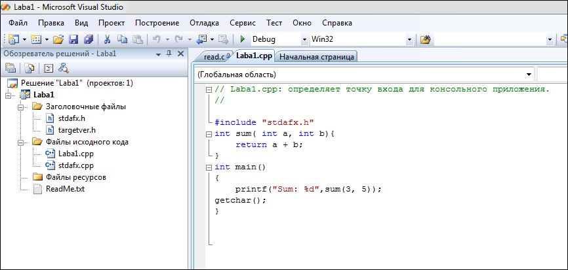
Task: Click the Copy toolbar icon
Action: click(x=122, y=39)
